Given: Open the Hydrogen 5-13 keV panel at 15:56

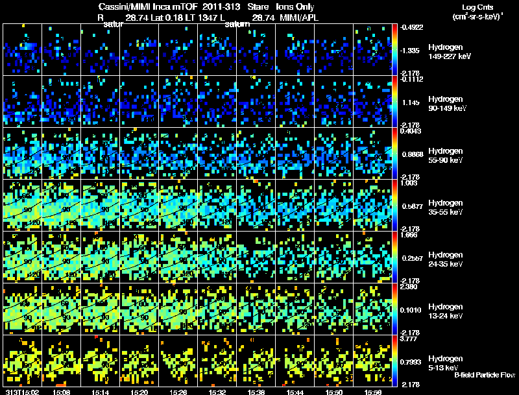Looking at the screenshot, I should (x=372, y=361).
